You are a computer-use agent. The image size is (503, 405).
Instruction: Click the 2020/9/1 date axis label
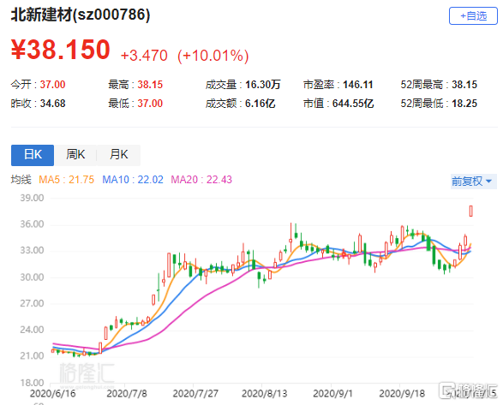332,394
